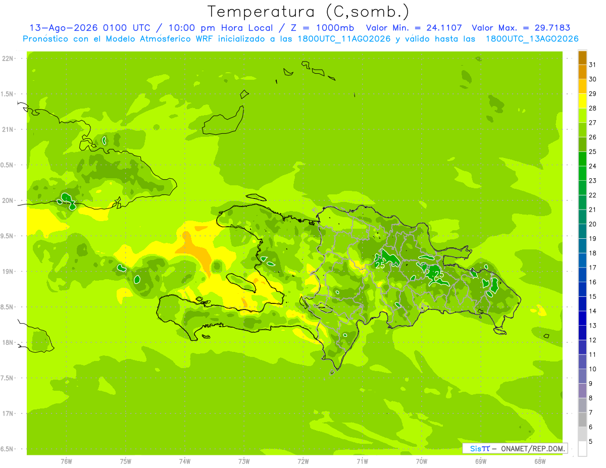Viewport: 606px width, 468px height.
Task: Click the "76W" longitude axis label
Action: pyautogui.click(x=66, y=461)
